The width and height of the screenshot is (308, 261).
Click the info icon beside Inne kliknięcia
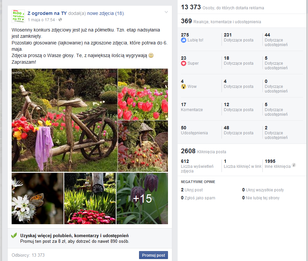[x=294, y=165]
